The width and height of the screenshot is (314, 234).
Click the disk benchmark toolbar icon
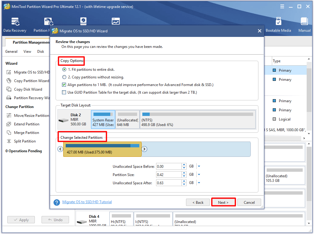click(x=83, y=21)
